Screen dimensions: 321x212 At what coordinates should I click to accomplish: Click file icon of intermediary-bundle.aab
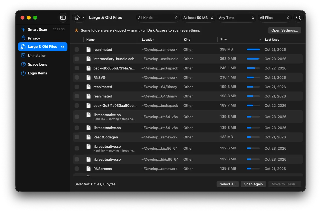tap(89, 59)
